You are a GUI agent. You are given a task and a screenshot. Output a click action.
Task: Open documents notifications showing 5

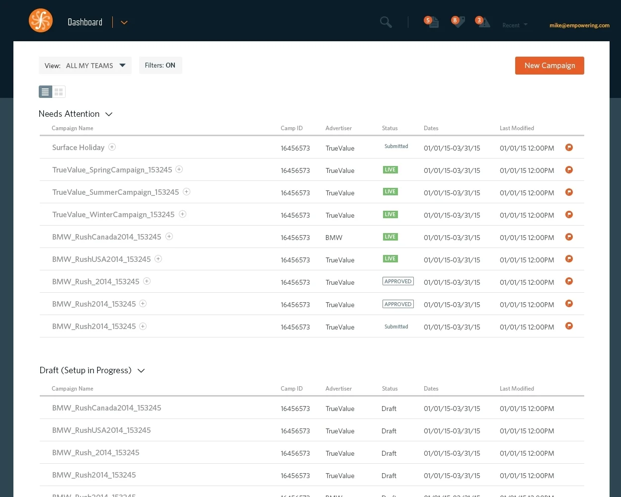[432, 23]
